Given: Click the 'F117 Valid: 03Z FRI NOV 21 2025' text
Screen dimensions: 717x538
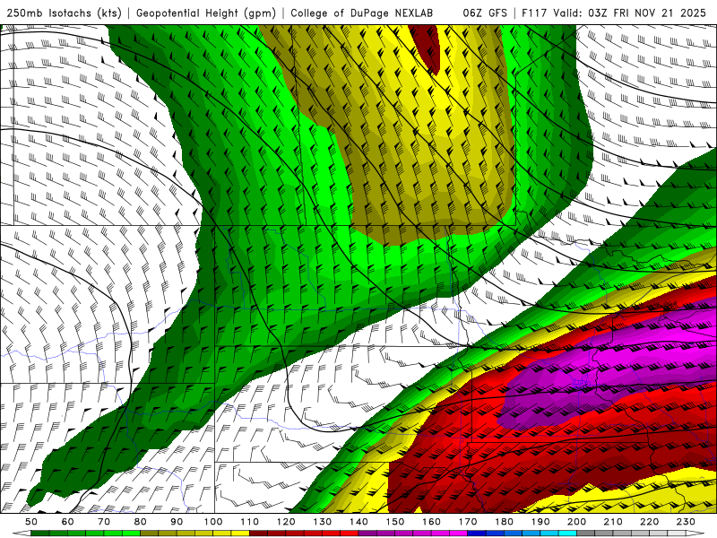Looking at the screenshot, I should point(614,13).
